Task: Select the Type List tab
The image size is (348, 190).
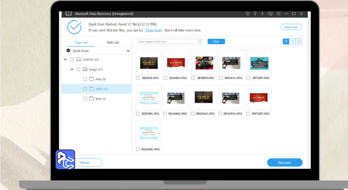Action: coord(81,43)
